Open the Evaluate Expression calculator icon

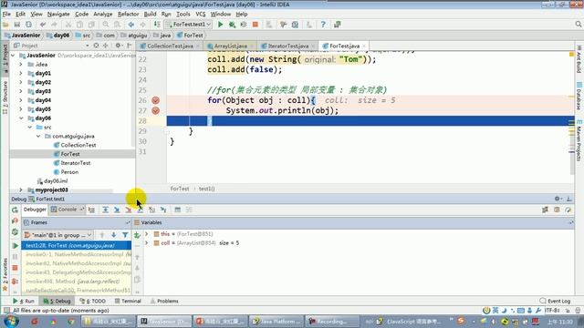point(178,210)
